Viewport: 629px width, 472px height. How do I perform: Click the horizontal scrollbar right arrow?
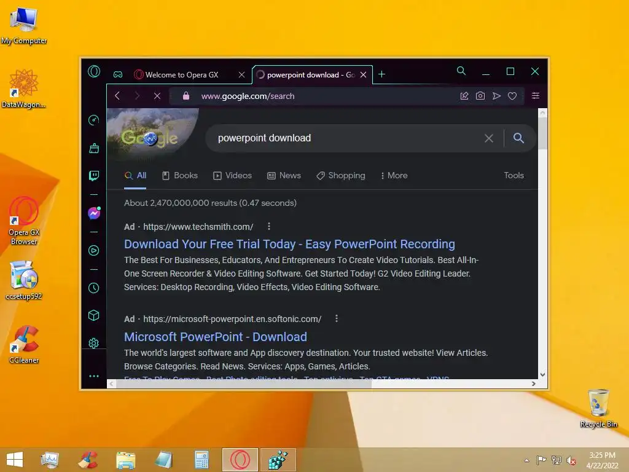coord(534,383)
